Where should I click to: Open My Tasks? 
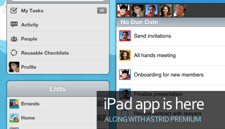tap(58, 11)
